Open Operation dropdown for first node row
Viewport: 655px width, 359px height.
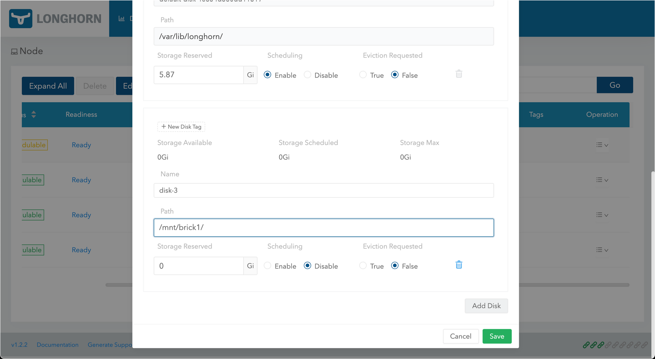(x=602, y=145)
